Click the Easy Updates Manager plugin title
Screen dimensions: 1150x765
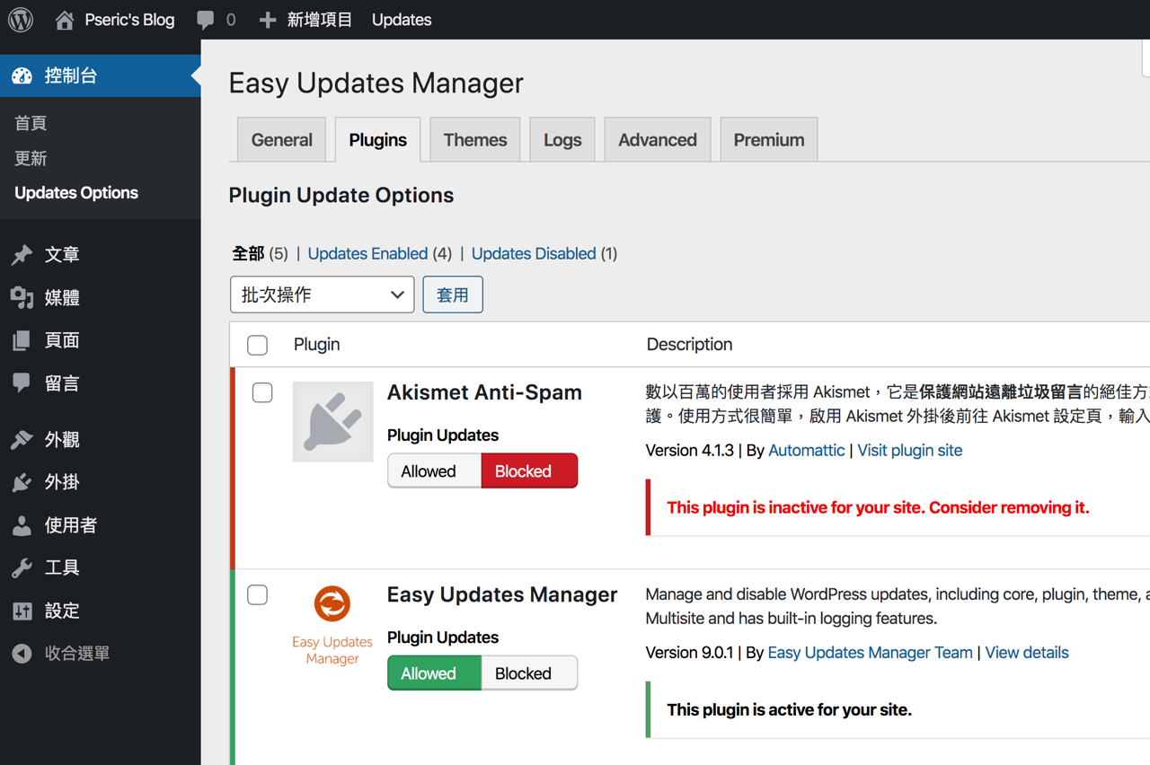502,594
